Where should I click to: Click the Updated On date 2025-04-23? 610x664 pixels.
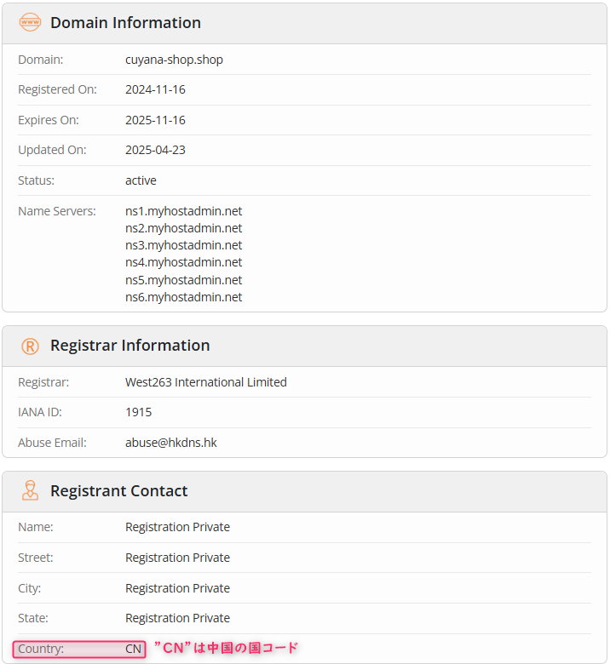point(155,150)
